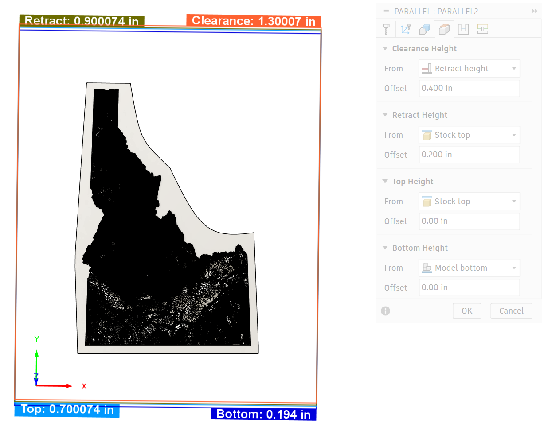
Task: Click the Retract height label in viewport
Action: coord(82,20)
